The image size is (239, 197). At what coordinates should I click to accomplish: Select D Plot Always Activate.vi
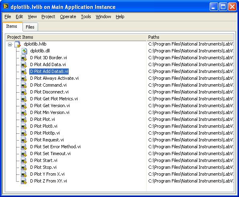pyautogui.click(x=54, y=78)
